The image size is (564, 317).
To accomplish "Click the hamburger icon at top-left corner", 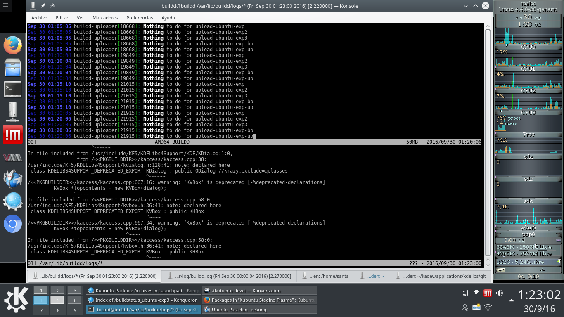I will tap(5, 6).
